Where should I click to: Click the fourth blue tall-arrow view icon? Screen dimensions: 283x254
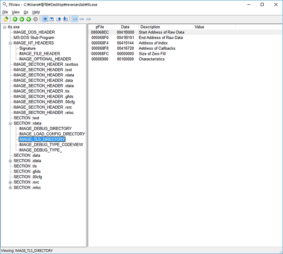(x=65, y=19)
